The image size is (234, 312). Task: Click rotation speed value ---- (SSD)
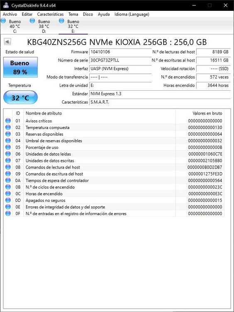pos(213,69)
